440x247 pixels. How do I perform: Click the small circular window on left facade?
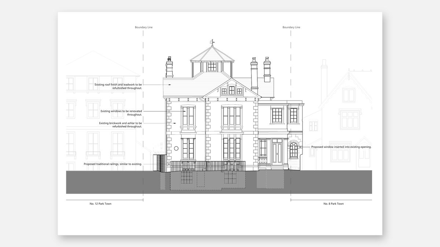176,148
